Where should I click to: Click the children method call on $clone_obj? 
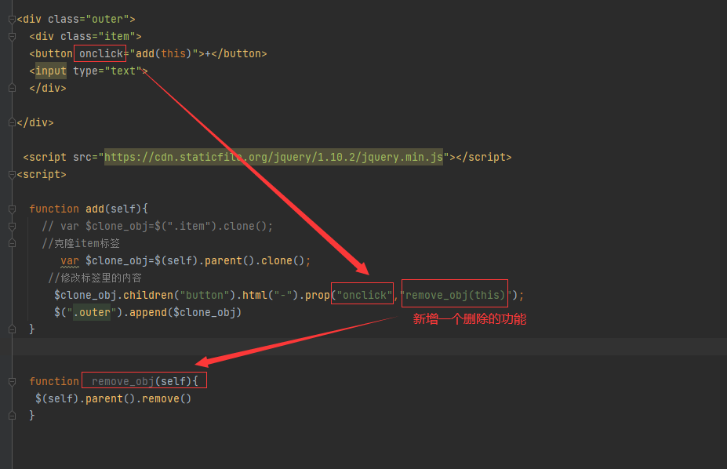click(x=148, y=295)
